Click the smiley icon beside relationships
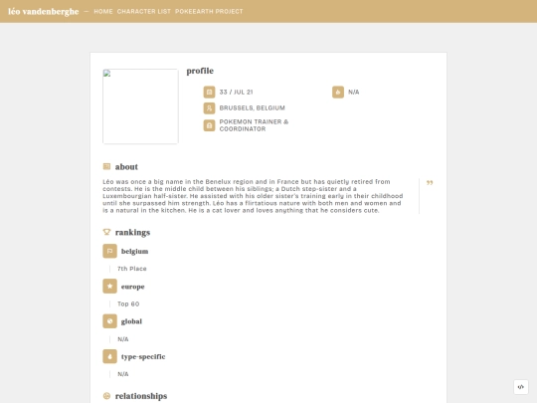This screenshot has height=403, width=537. 106,396
